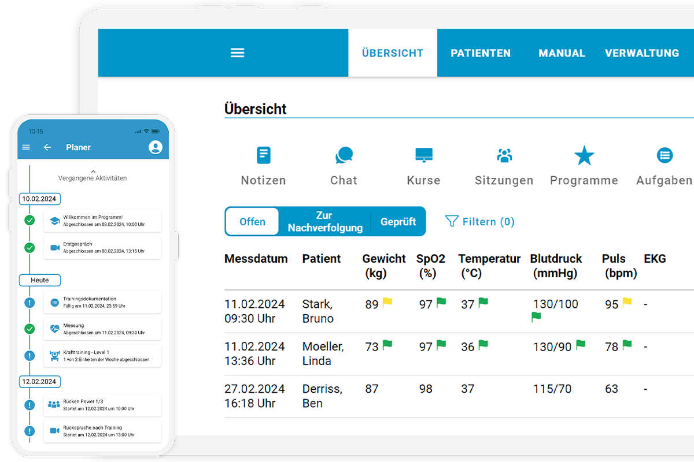Click the graduation cap icon in Willkommen card
The width and height of the screenshot is (694, 462).
coord(55,221)
